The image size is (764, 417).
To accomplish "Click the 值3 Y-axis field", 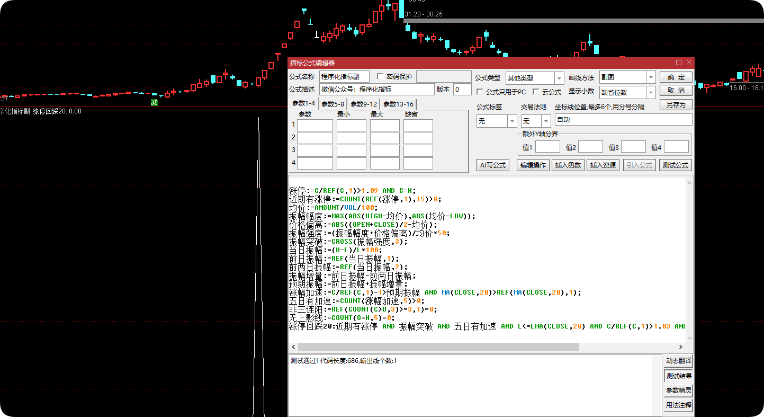I will [x=633, y=147].
